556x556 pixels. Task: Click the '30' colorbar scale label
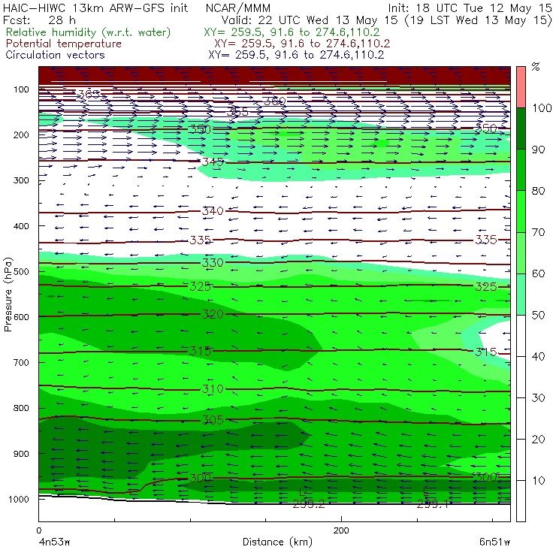[x=538, y=398]
